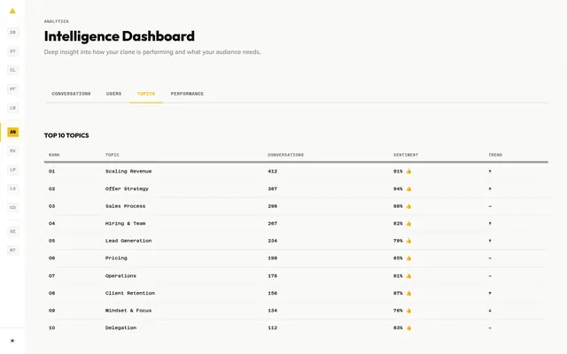
Task: Open the sidebar icon directly below SE
Action: click(x=12, y=250)
